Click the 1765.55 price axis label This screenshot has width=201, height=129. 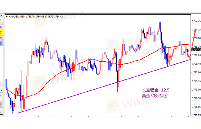coord(196,115)
